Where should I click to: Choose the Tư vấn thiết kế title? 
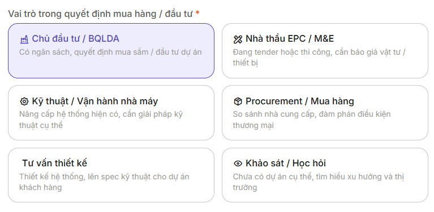pos(54,163)
